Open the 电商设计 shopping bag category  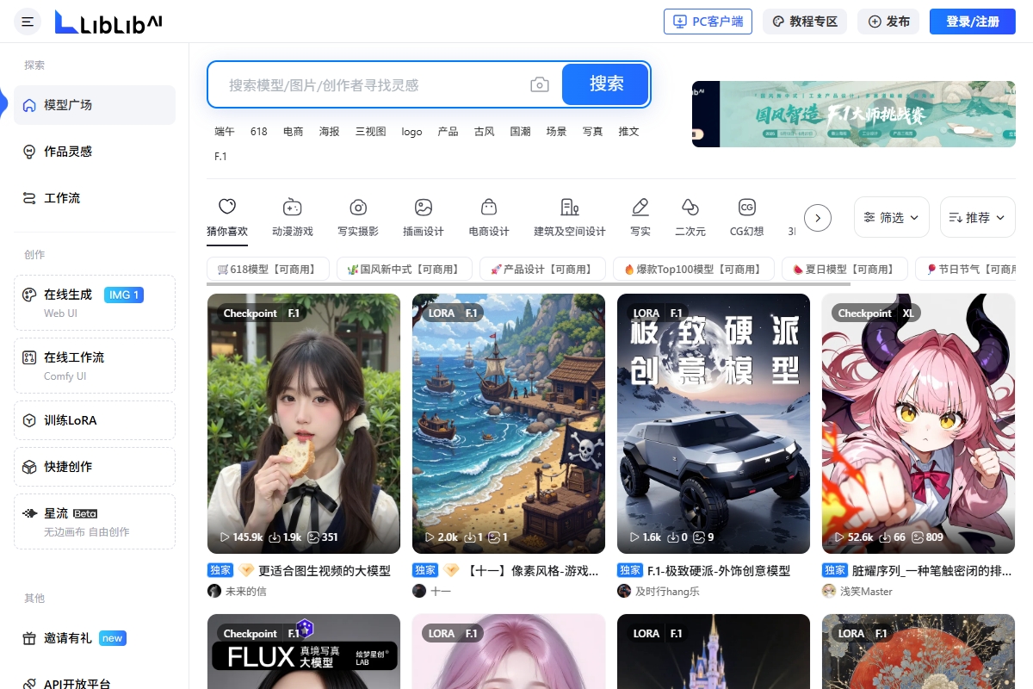[x=489, y=208]
